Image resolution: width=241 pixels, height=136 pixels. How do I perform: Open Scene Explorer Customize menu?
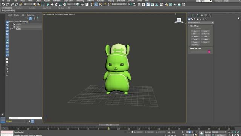click(31, 15)
